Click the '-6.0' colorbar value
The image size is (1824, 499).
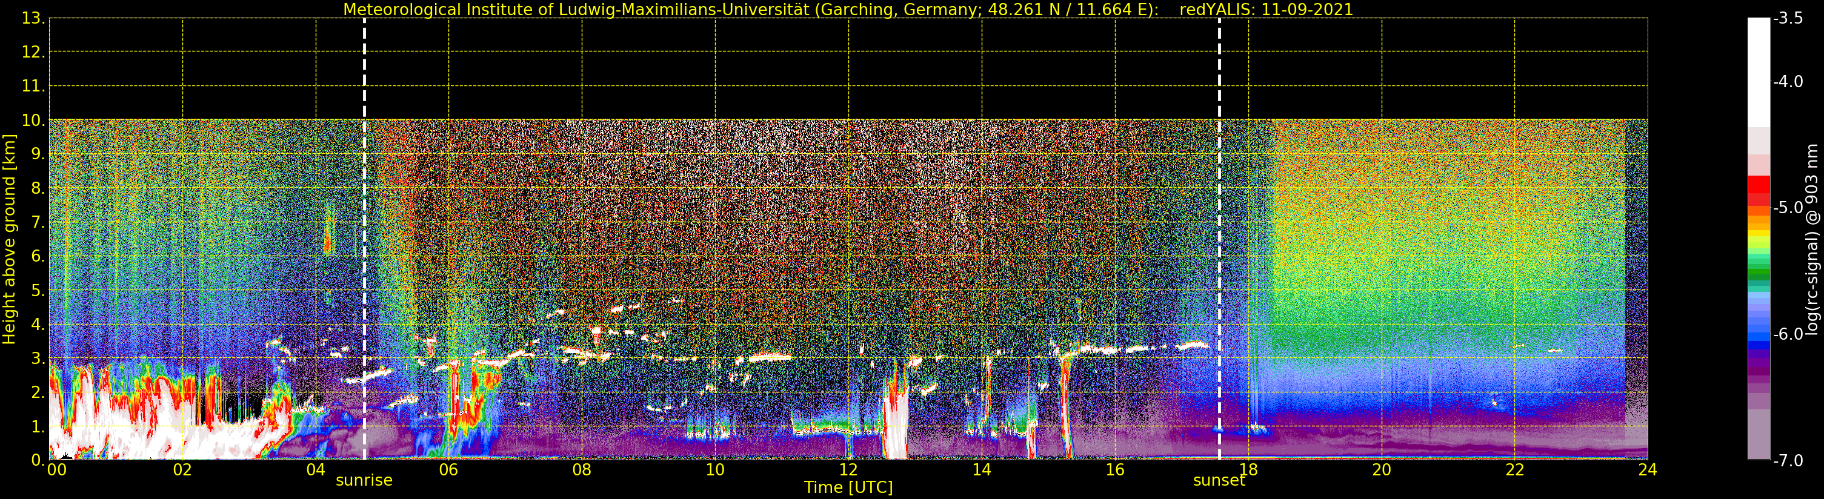click(x=1789, y=334)
